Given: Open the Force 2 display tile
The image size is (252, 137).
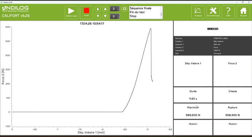Looking at the screenshot, I should 233,71.
